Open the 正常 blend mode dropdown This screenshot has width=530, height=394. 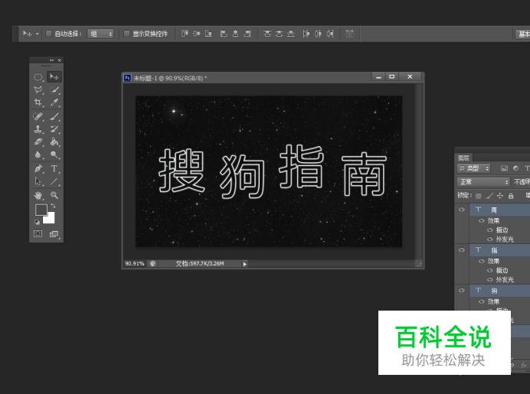point(483,182)
